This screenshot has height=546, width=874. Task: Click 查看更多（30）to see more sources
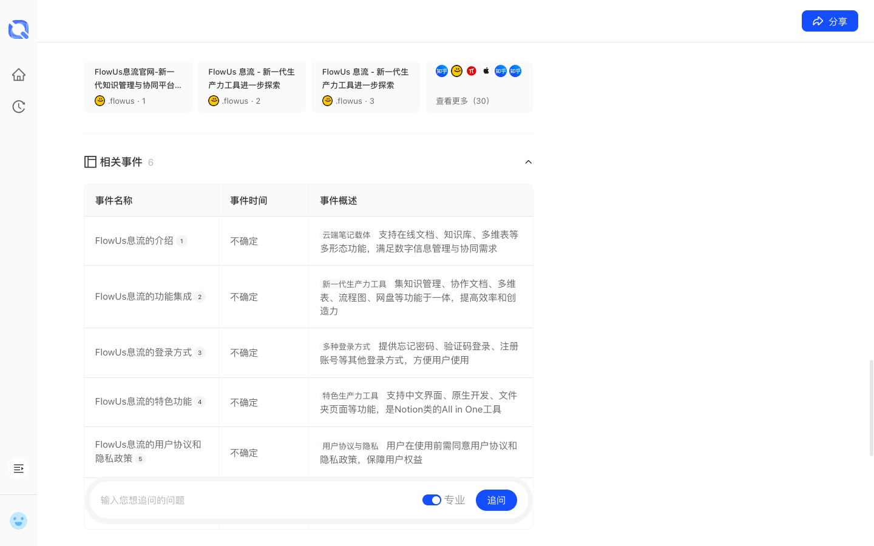(462, 101)
